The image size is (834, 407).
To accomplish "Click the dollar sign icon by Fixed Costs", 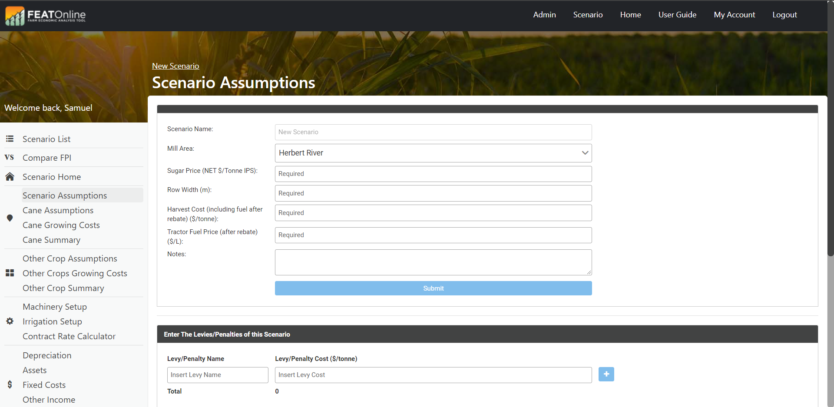I will point(10,385).
